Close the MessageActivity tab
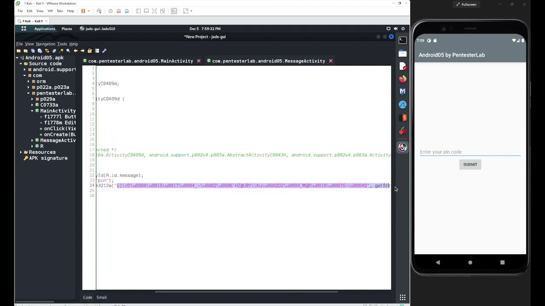Screen dimensions: 545x306 (x=330, y=61)
